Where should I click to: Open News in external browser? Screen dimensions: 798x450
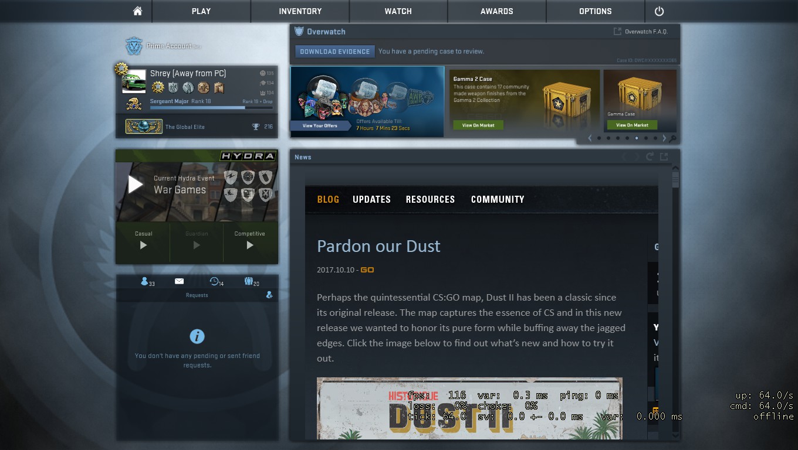click(x=664, y=156)
